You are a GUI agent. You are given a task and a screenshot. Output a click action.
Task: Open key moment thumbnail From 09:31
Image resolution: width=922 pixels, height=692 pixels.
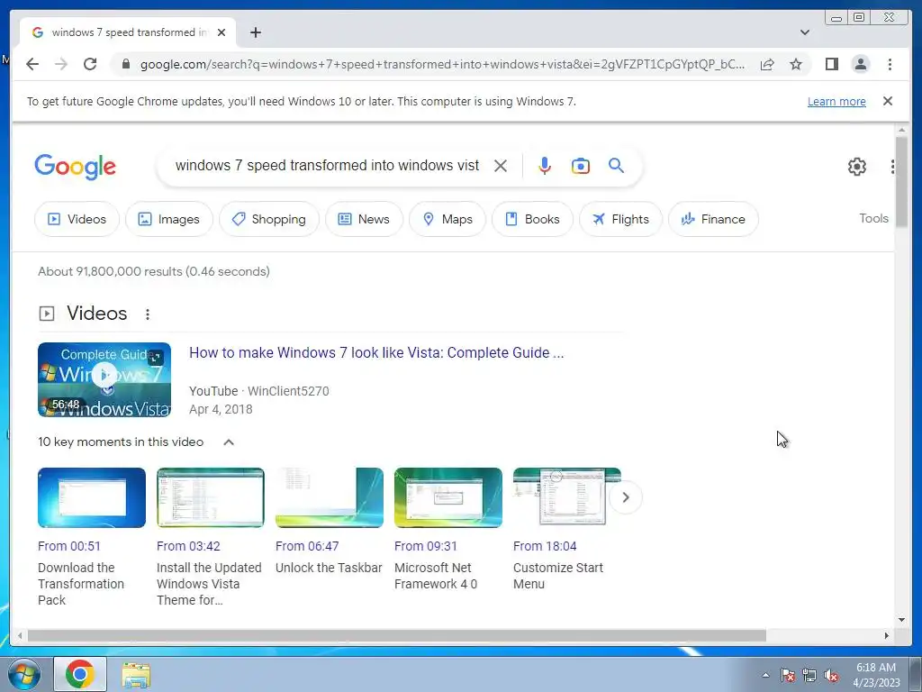coord(448,497)
